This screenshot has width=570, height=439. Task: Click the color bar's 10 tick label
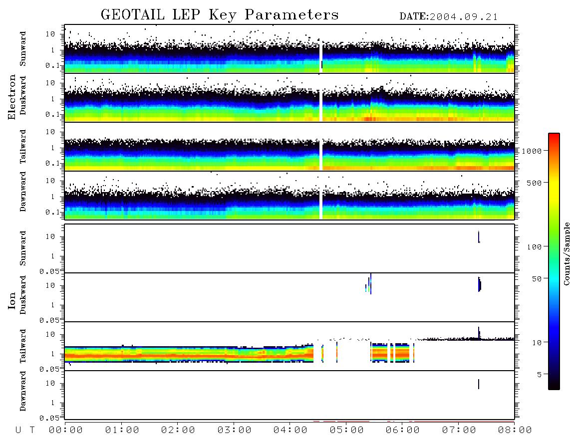[x=537, y=343]
